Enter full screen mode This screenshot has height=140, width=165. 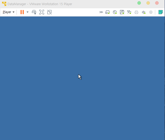pos(42,12)
